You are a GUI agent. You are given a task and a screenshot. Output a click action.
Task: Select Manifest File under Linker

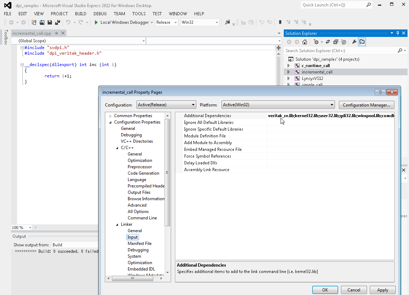click(139, 244)
